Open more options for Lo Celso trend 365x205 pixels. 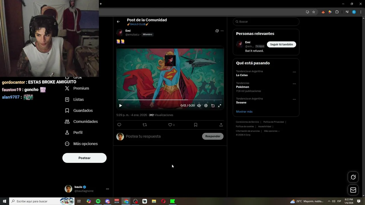(294, 72)
